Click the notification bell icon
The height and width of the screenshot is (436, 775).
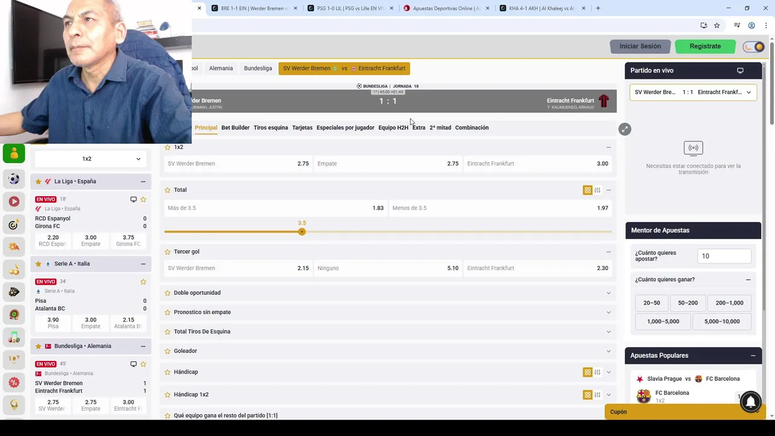[x=751, y=401]
